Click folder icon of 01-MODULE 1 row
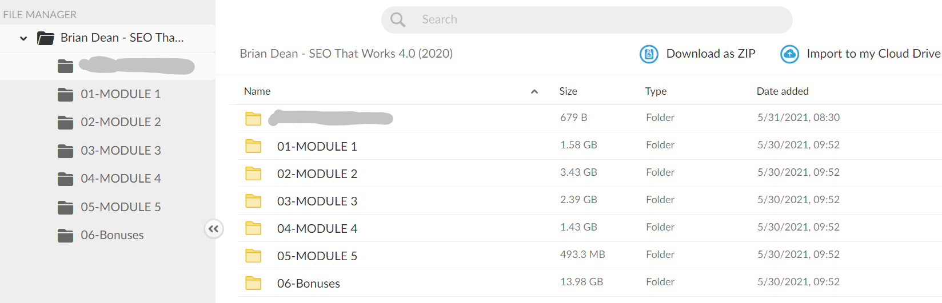This screenshot has height=303, width=942. [x=253, y=146]
